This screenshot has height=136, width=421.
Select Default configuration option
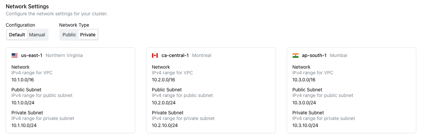pos(17,35)
